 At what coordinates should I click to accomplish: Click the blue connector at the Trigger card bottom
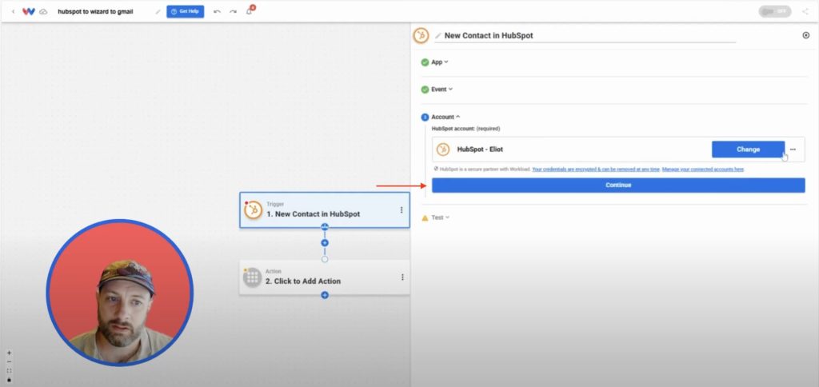coord(325,226)
